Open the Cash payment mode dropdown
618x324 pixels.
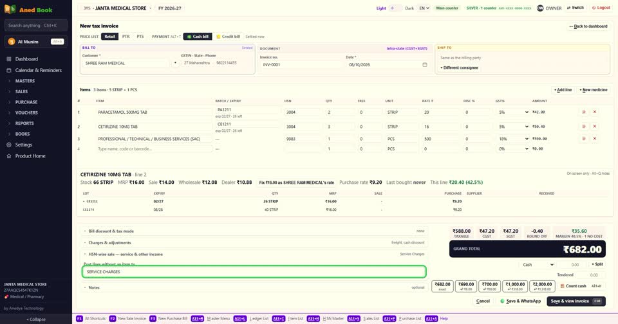click(x=538, y=265)
